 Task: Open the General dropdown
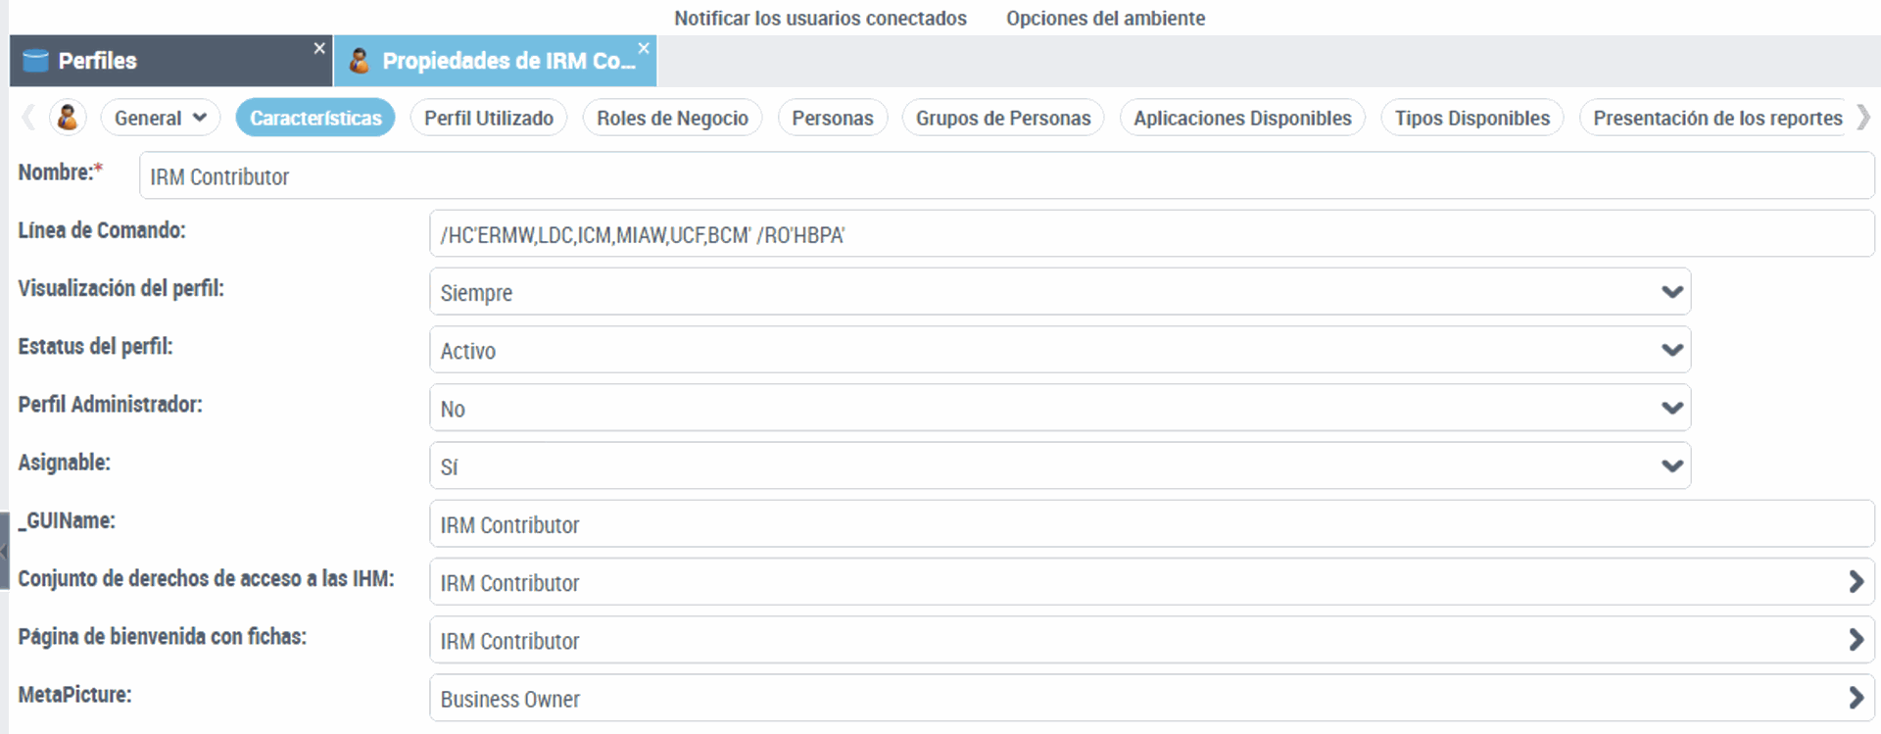pyautogui.click(x=161, y=118)
